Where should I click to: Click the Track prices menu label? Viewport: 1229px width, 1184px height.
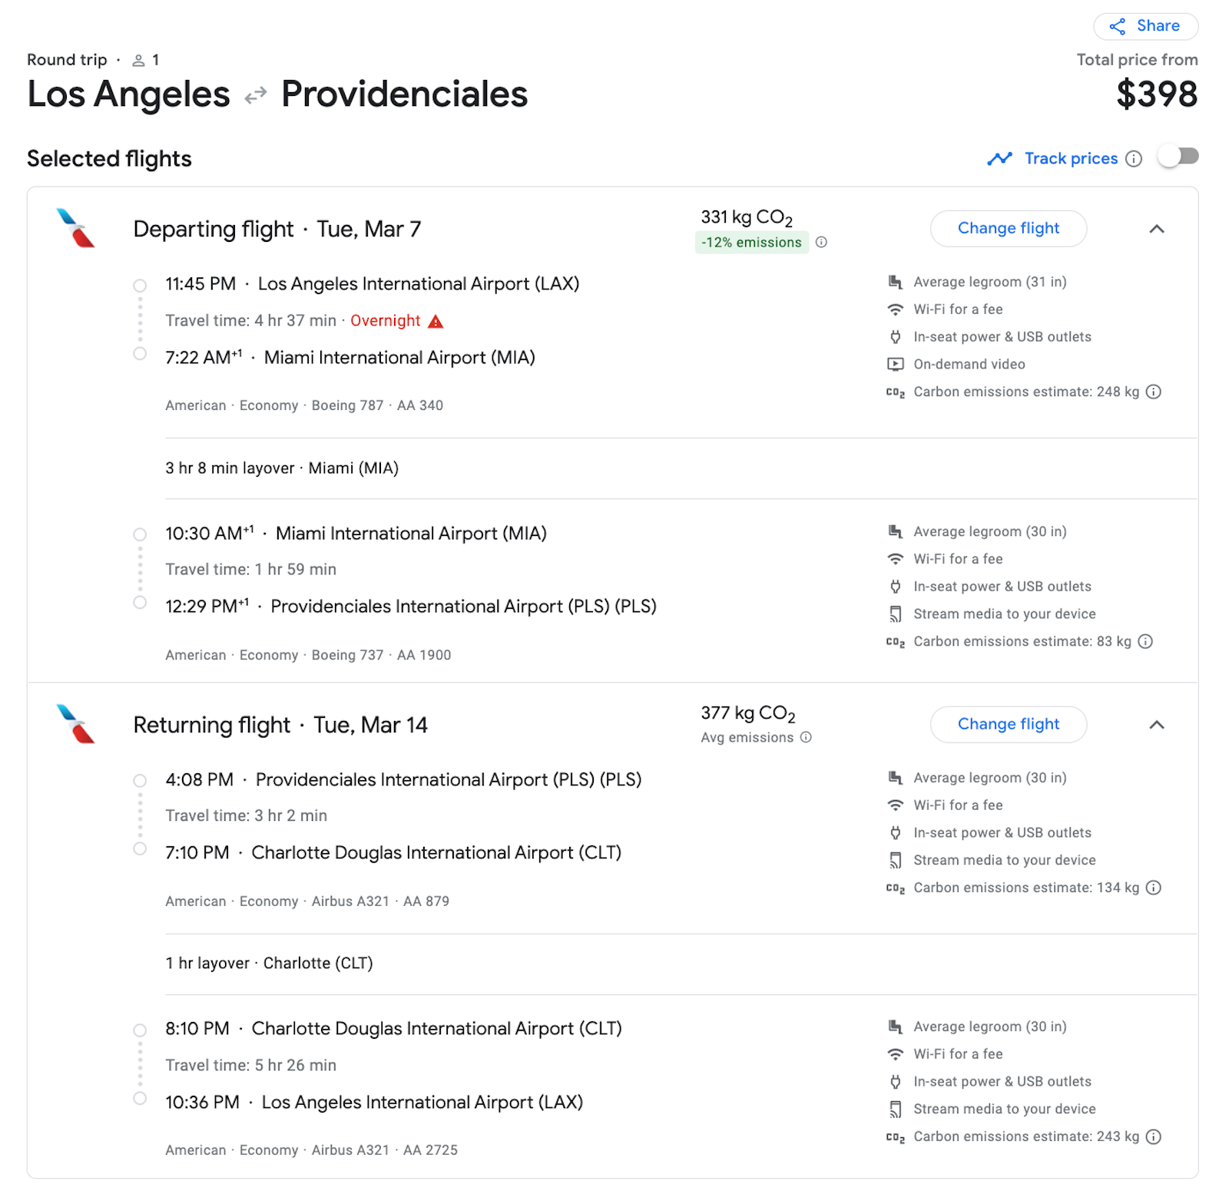point(1071,158)
